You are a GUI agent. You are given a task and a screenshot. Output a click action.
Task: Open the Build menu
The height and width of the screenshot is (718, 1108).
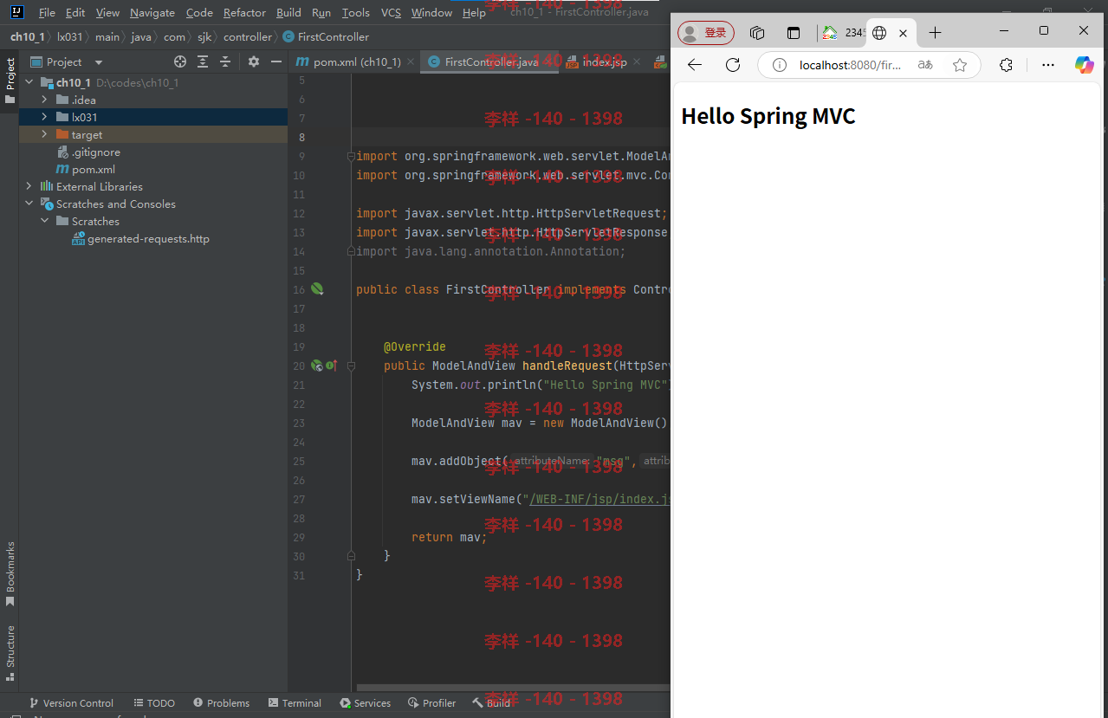(x=288, y=12)
